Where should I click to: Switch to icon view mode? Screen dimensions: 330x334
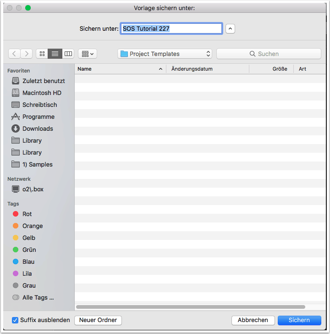42,54
